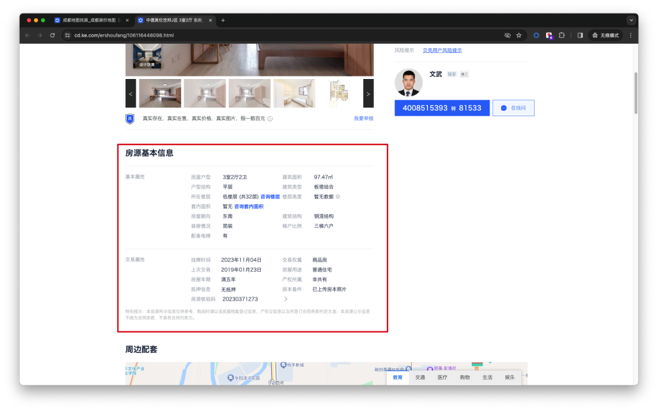Open the tab search dropdown arrow
The image size is (658, 411).
(631, 20)
